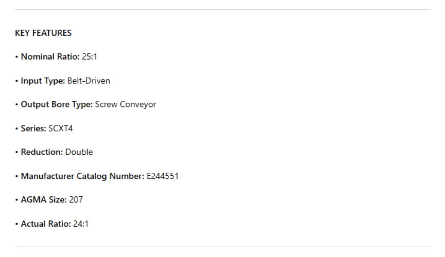Select the 24:1 actual ratio value
445x257 pixels.
tap(80, 224)
